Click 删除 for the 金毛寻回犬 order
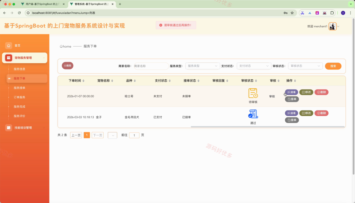 point(321,113)
